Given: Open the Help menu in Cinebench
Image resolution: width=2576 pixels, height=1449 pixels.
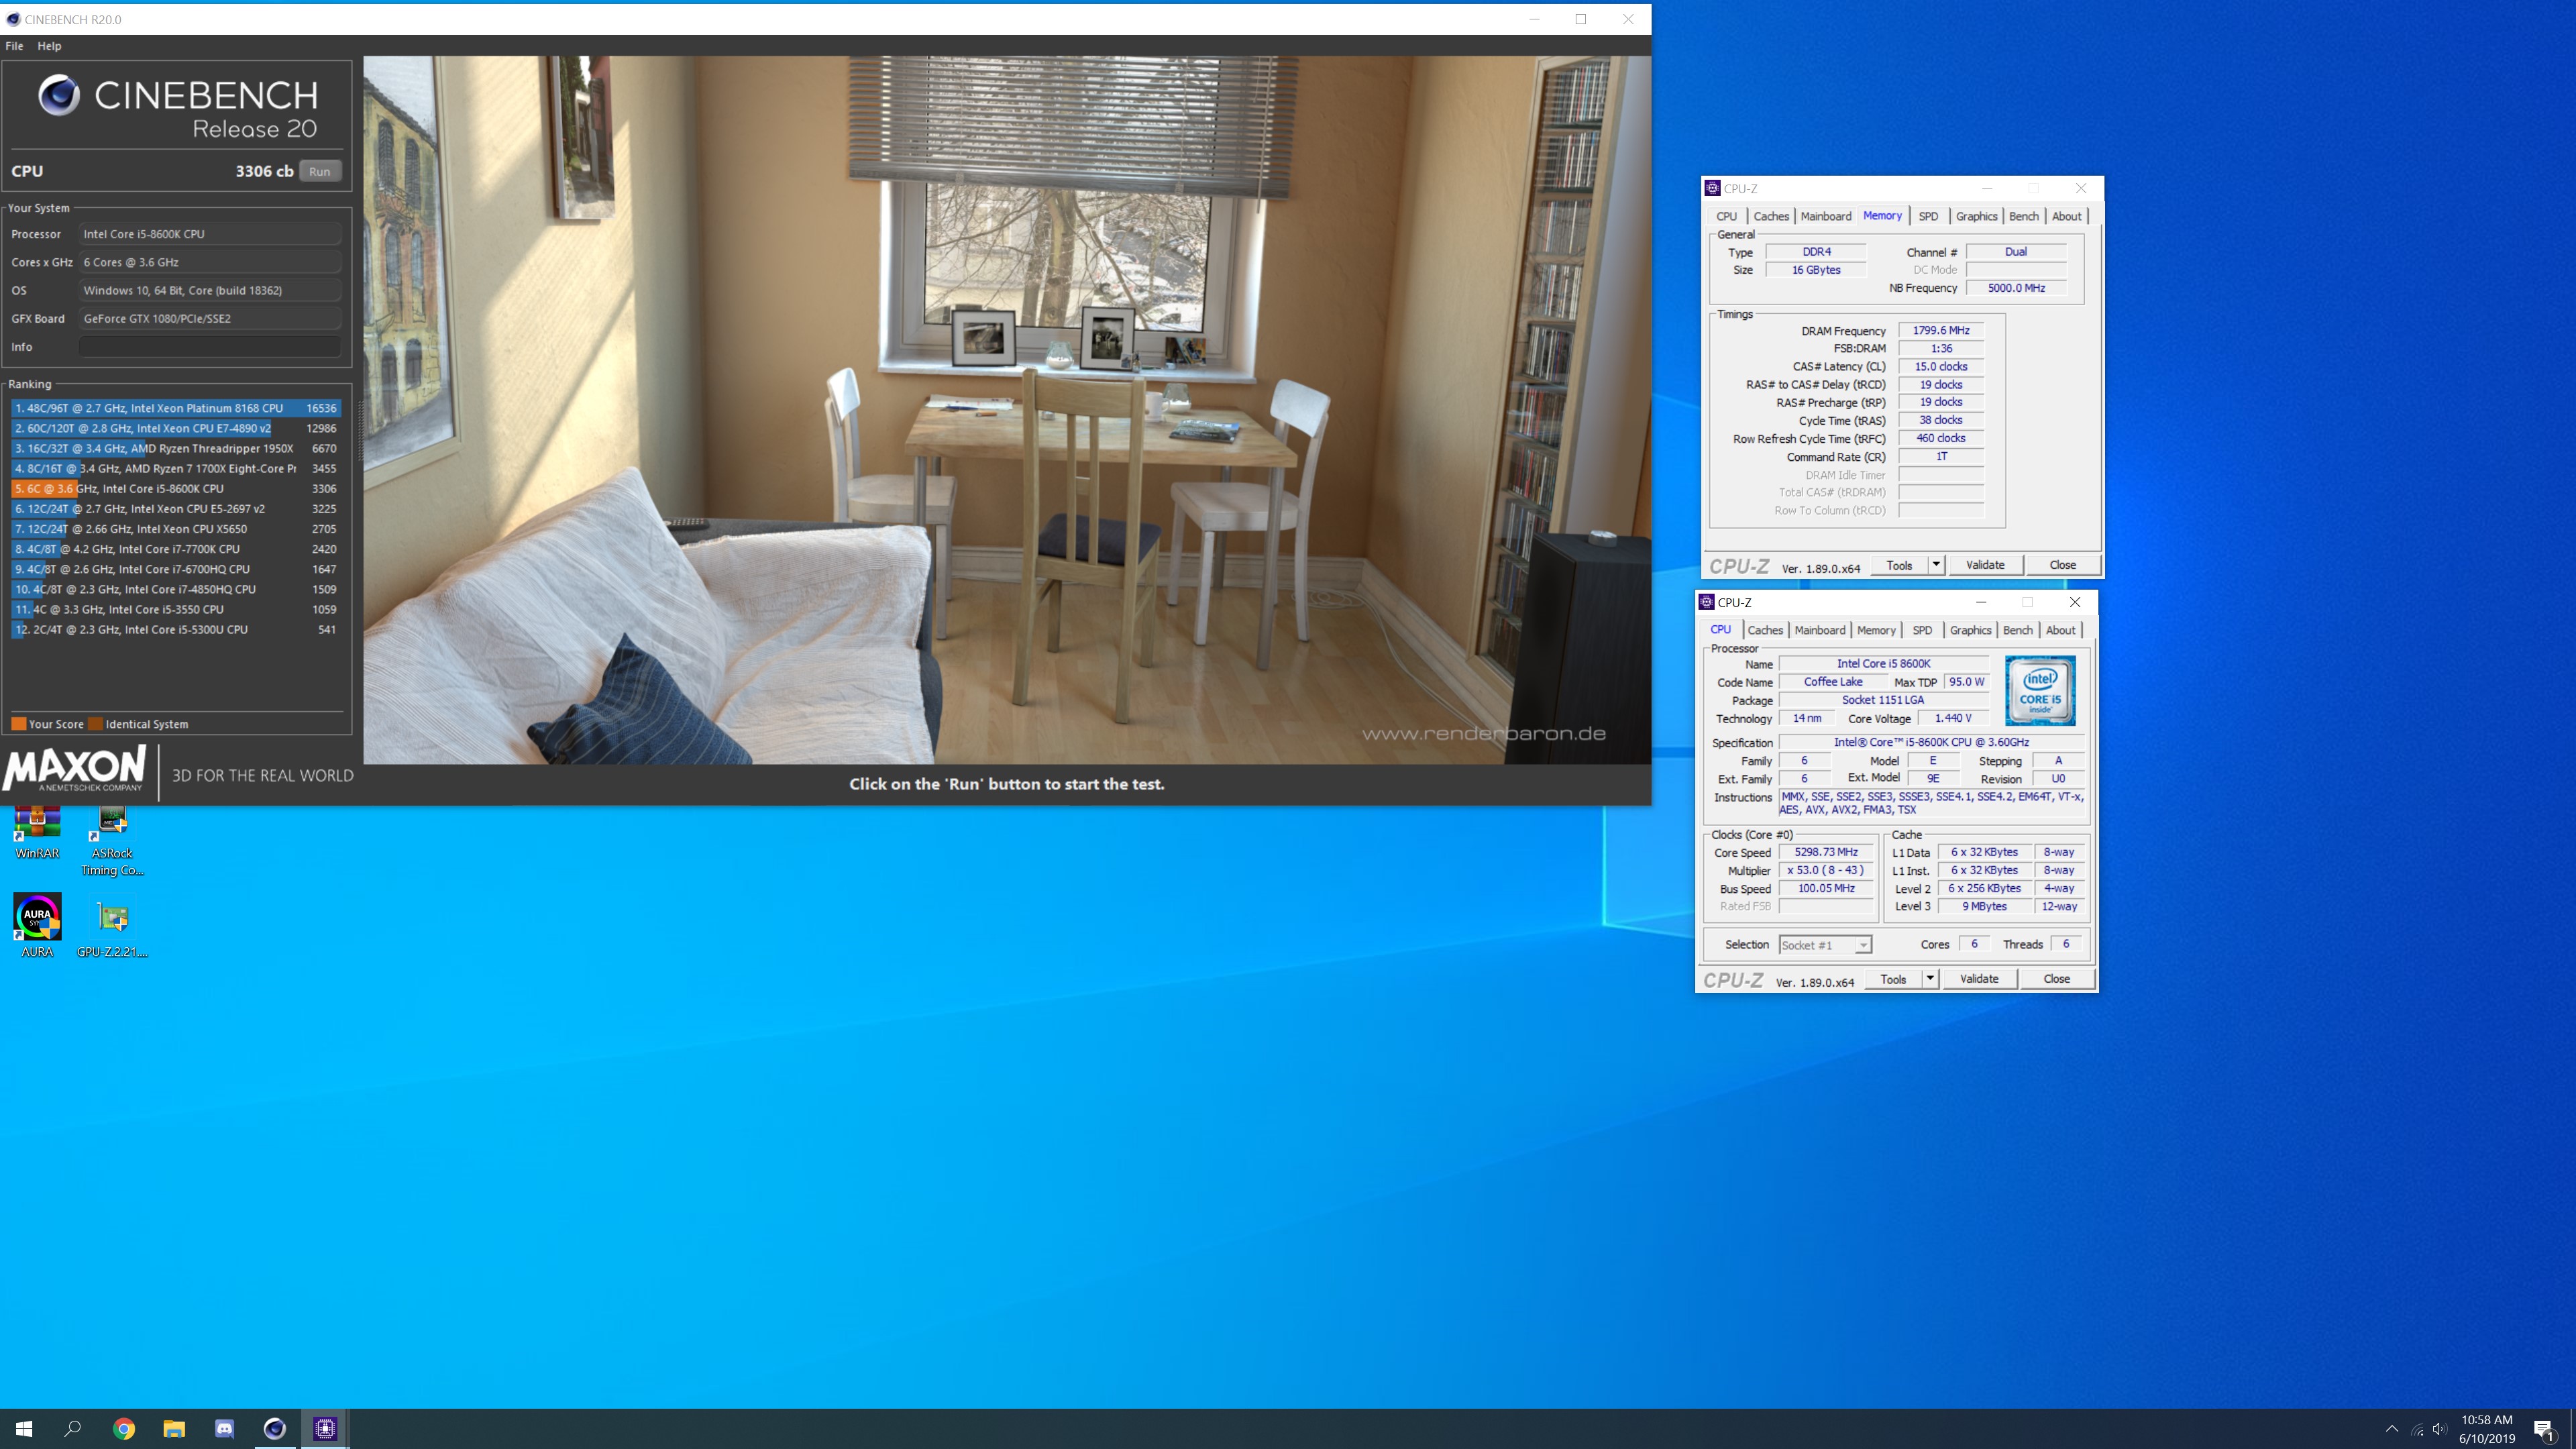Looking at the screenshot, I should pyautogui.click(x=49, y=46).
